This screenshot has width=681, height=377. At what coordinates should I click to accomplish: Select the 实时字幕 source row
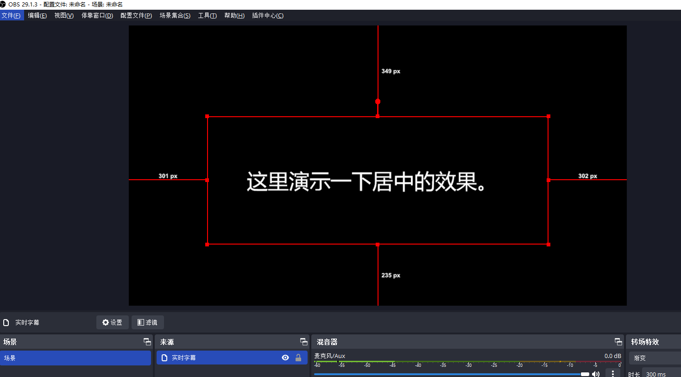point(232,358)
